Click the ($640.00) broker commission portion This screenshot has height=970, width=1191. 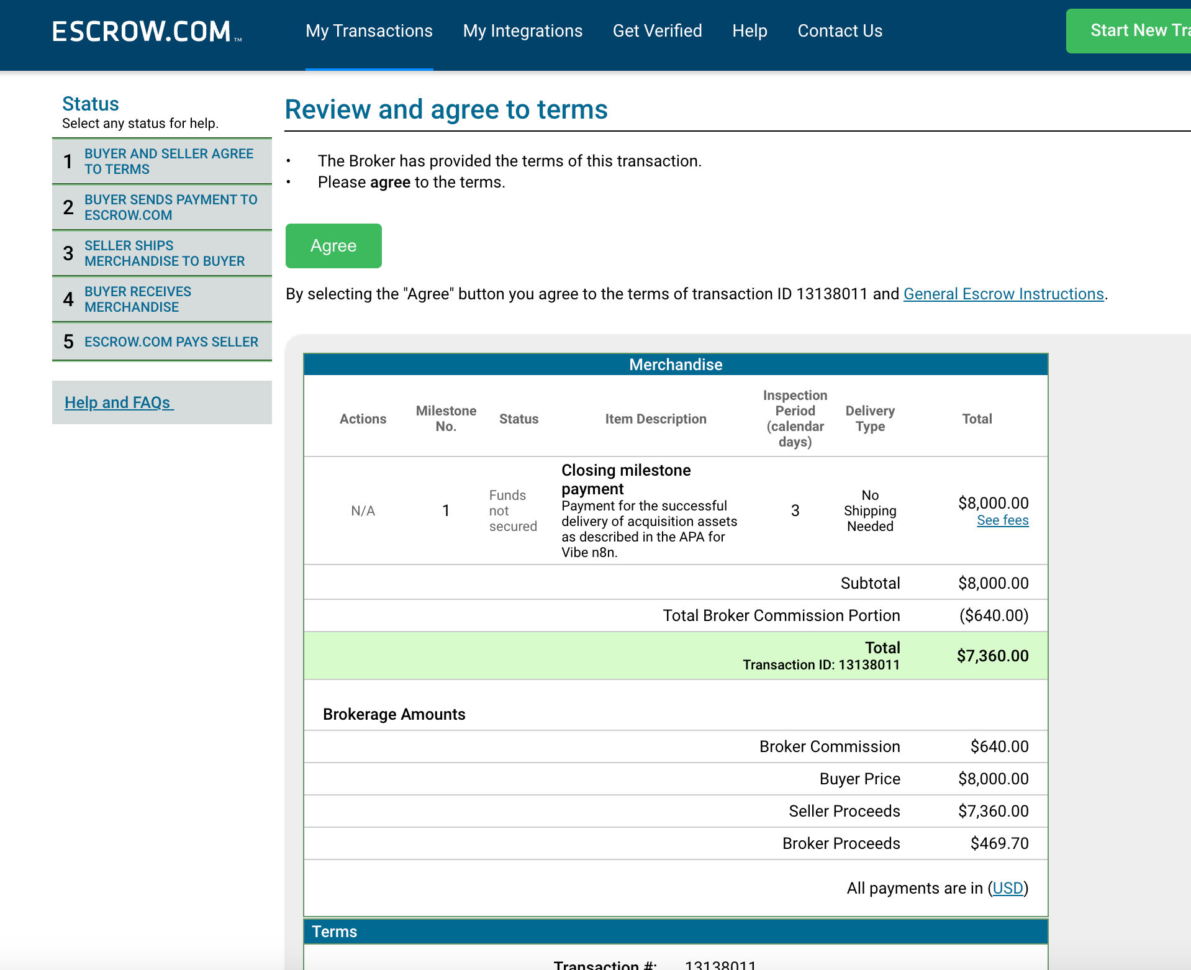coord(994,615)
